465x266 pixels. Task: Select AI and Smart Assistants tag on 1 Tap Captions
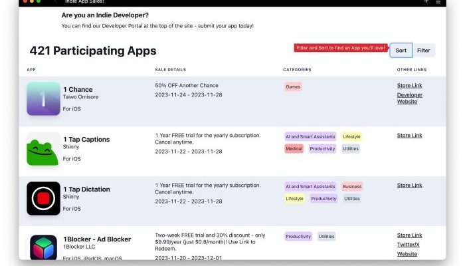pos(310,136)
